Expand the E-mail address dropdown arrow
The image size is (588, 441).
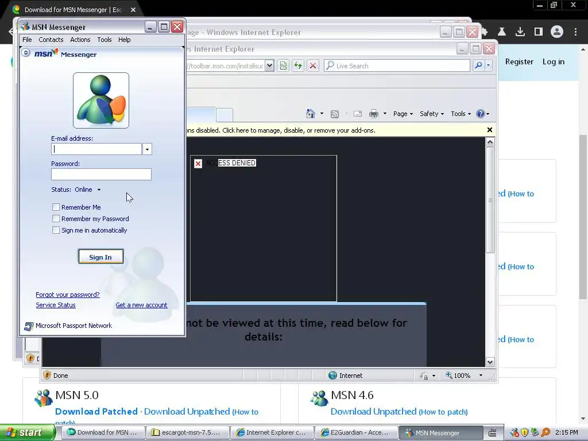coord(147,149)
